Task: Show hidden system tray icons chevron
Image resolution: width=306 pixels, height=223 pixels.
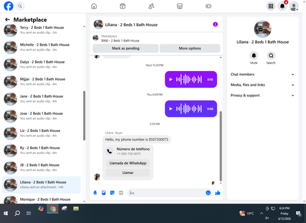Action: coord(261,213)
